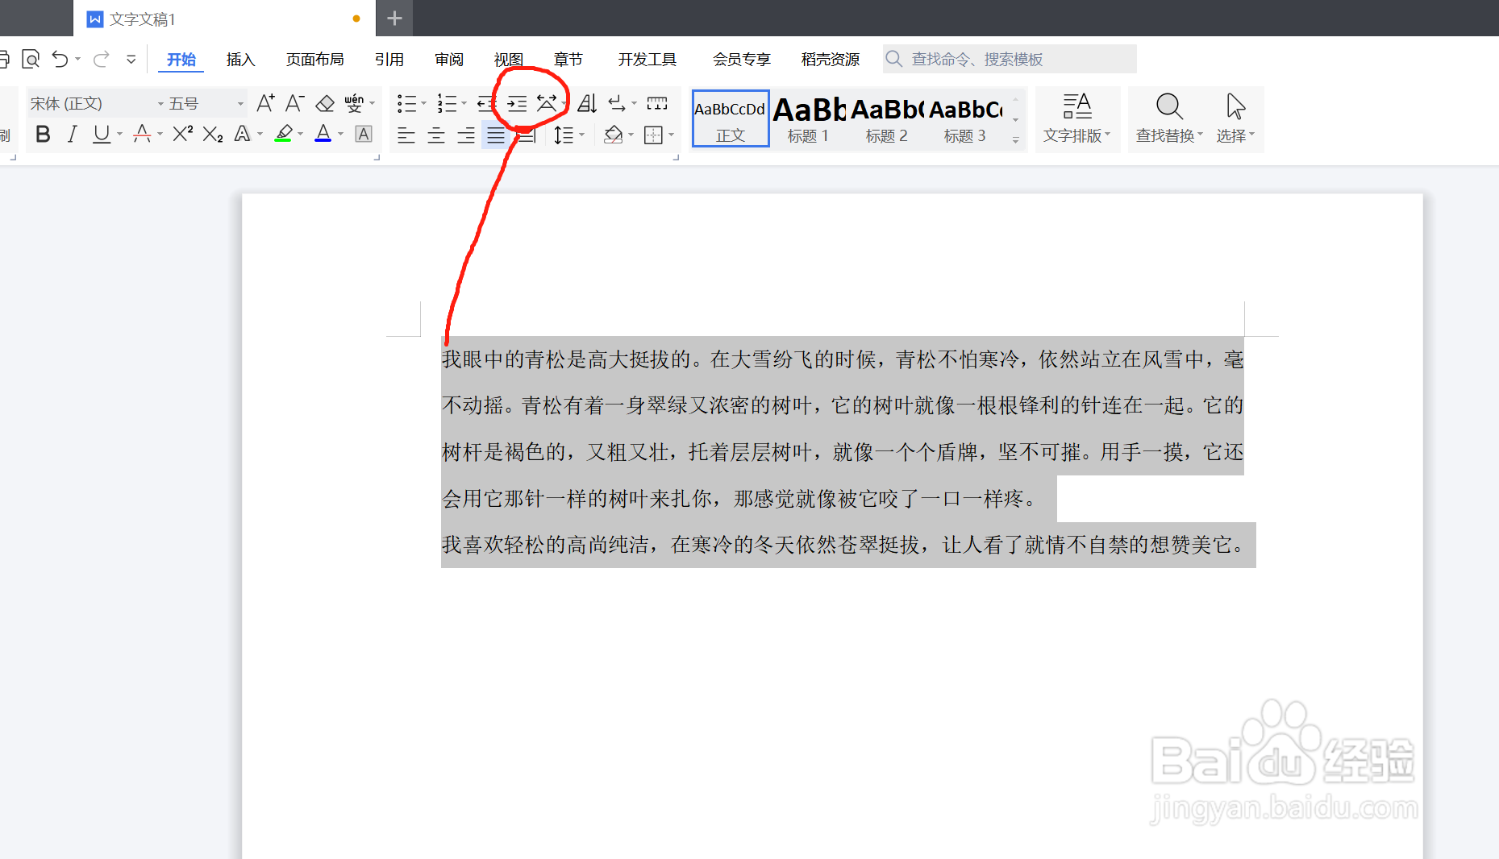Click the Chinese layout icon
The height and width of the screenshot is (859, 1499).
coord(547,104)
